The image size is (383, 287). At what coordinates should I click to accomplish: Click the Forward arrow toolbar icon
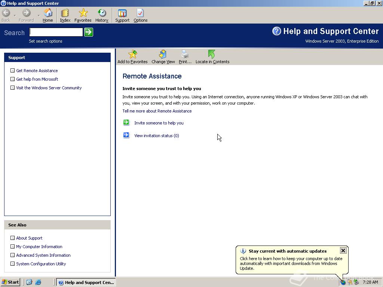click(x=26, y=13)
